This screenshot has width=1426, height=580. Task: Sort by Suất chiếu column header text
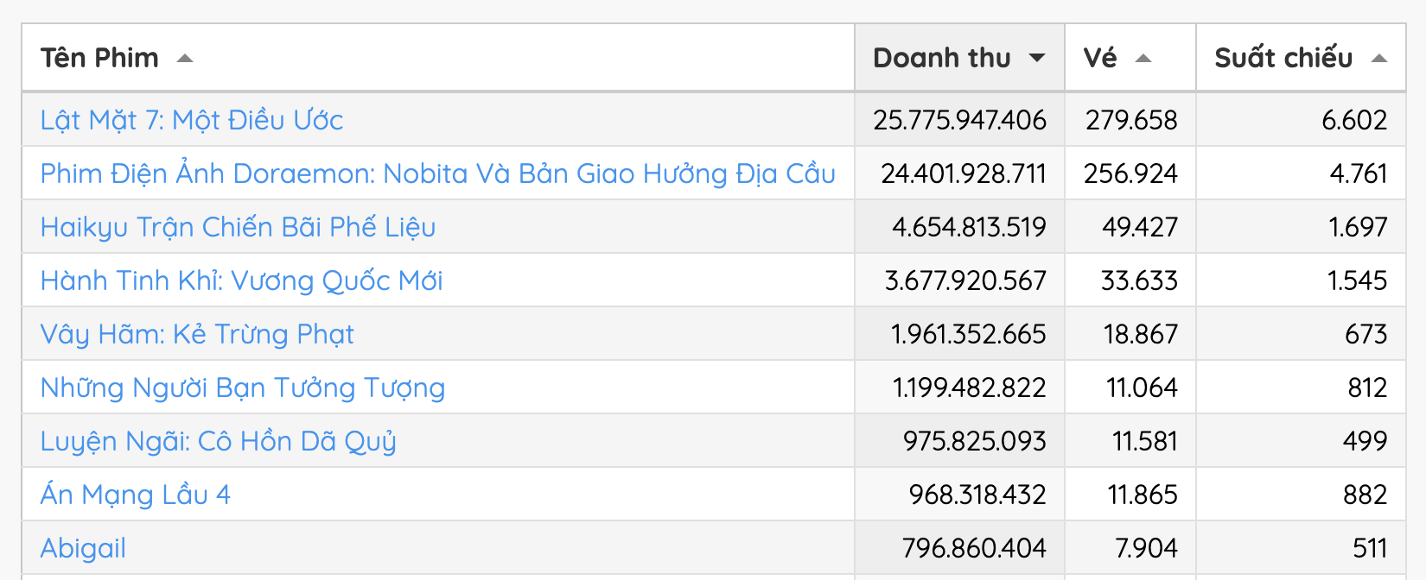[x=1283, y=58]
